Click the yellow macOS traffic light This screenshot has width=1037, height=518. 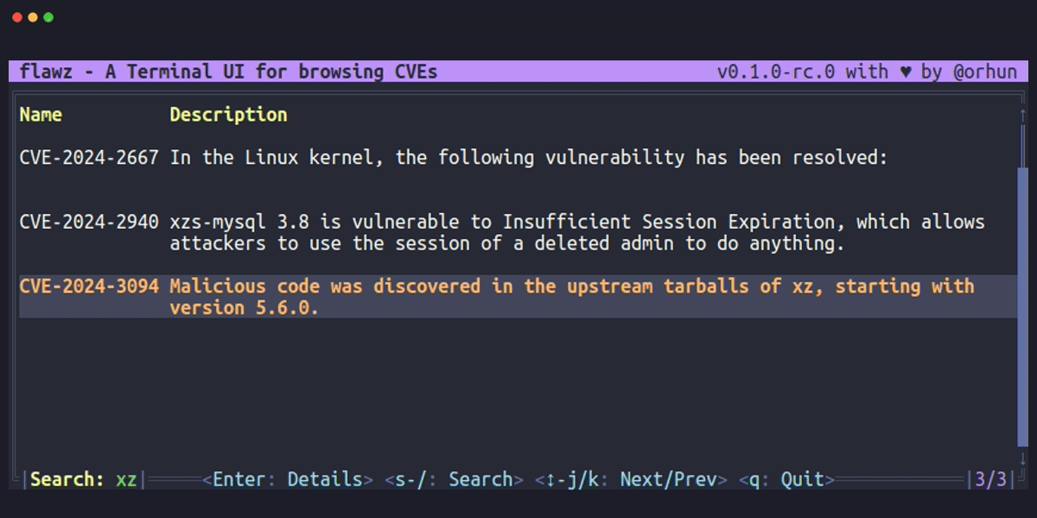click(31, 16)
